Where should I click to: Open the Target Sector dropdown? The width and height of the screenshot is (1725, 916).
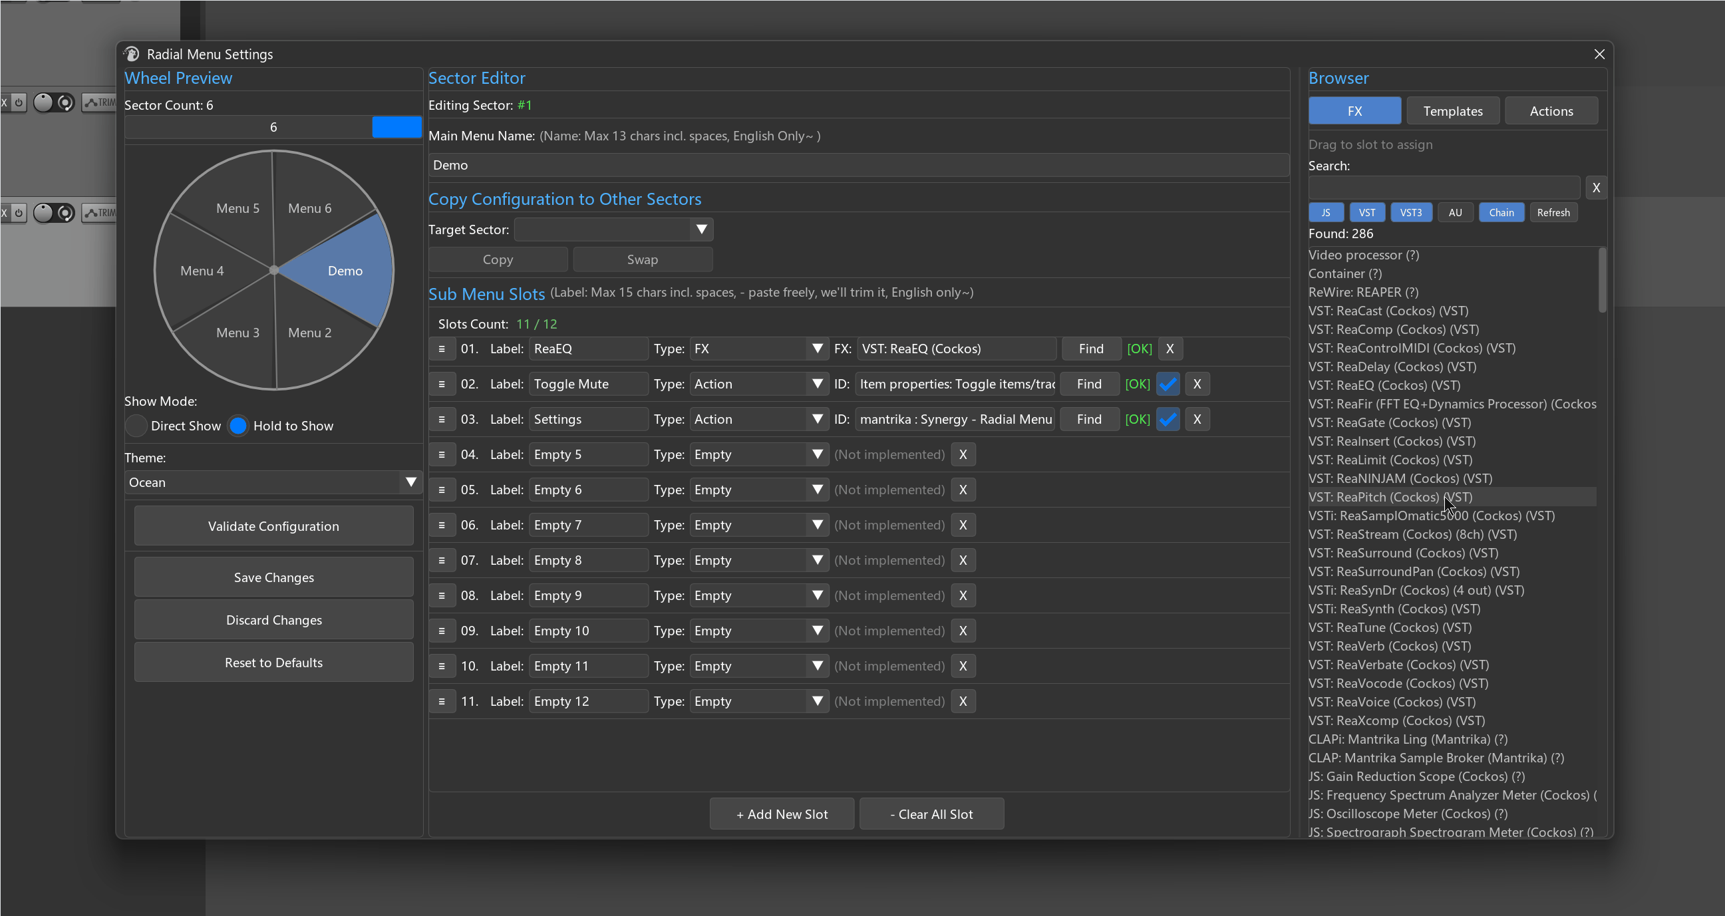[613, 229]
